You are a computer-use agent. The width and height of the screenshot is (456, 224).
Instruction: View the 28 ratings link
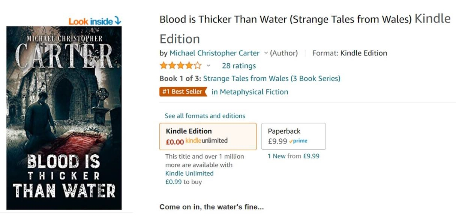[x=239, y=66]
